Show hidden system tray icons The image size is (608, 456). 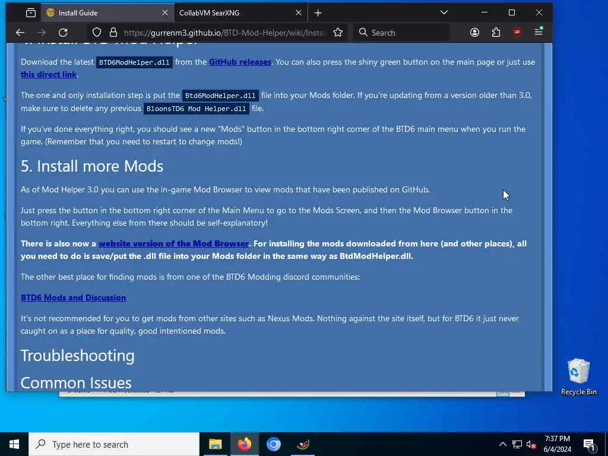502,444
